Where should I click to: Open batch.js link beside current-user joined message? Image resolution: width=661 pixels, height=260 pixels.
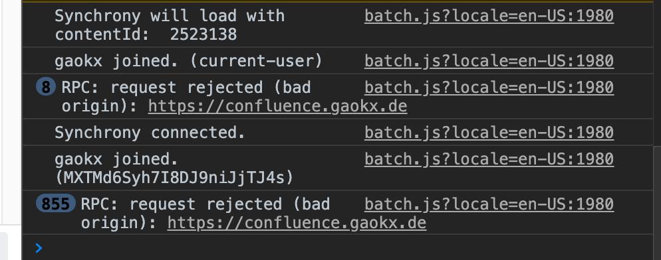pyautogui.click(x=489, y=61)
